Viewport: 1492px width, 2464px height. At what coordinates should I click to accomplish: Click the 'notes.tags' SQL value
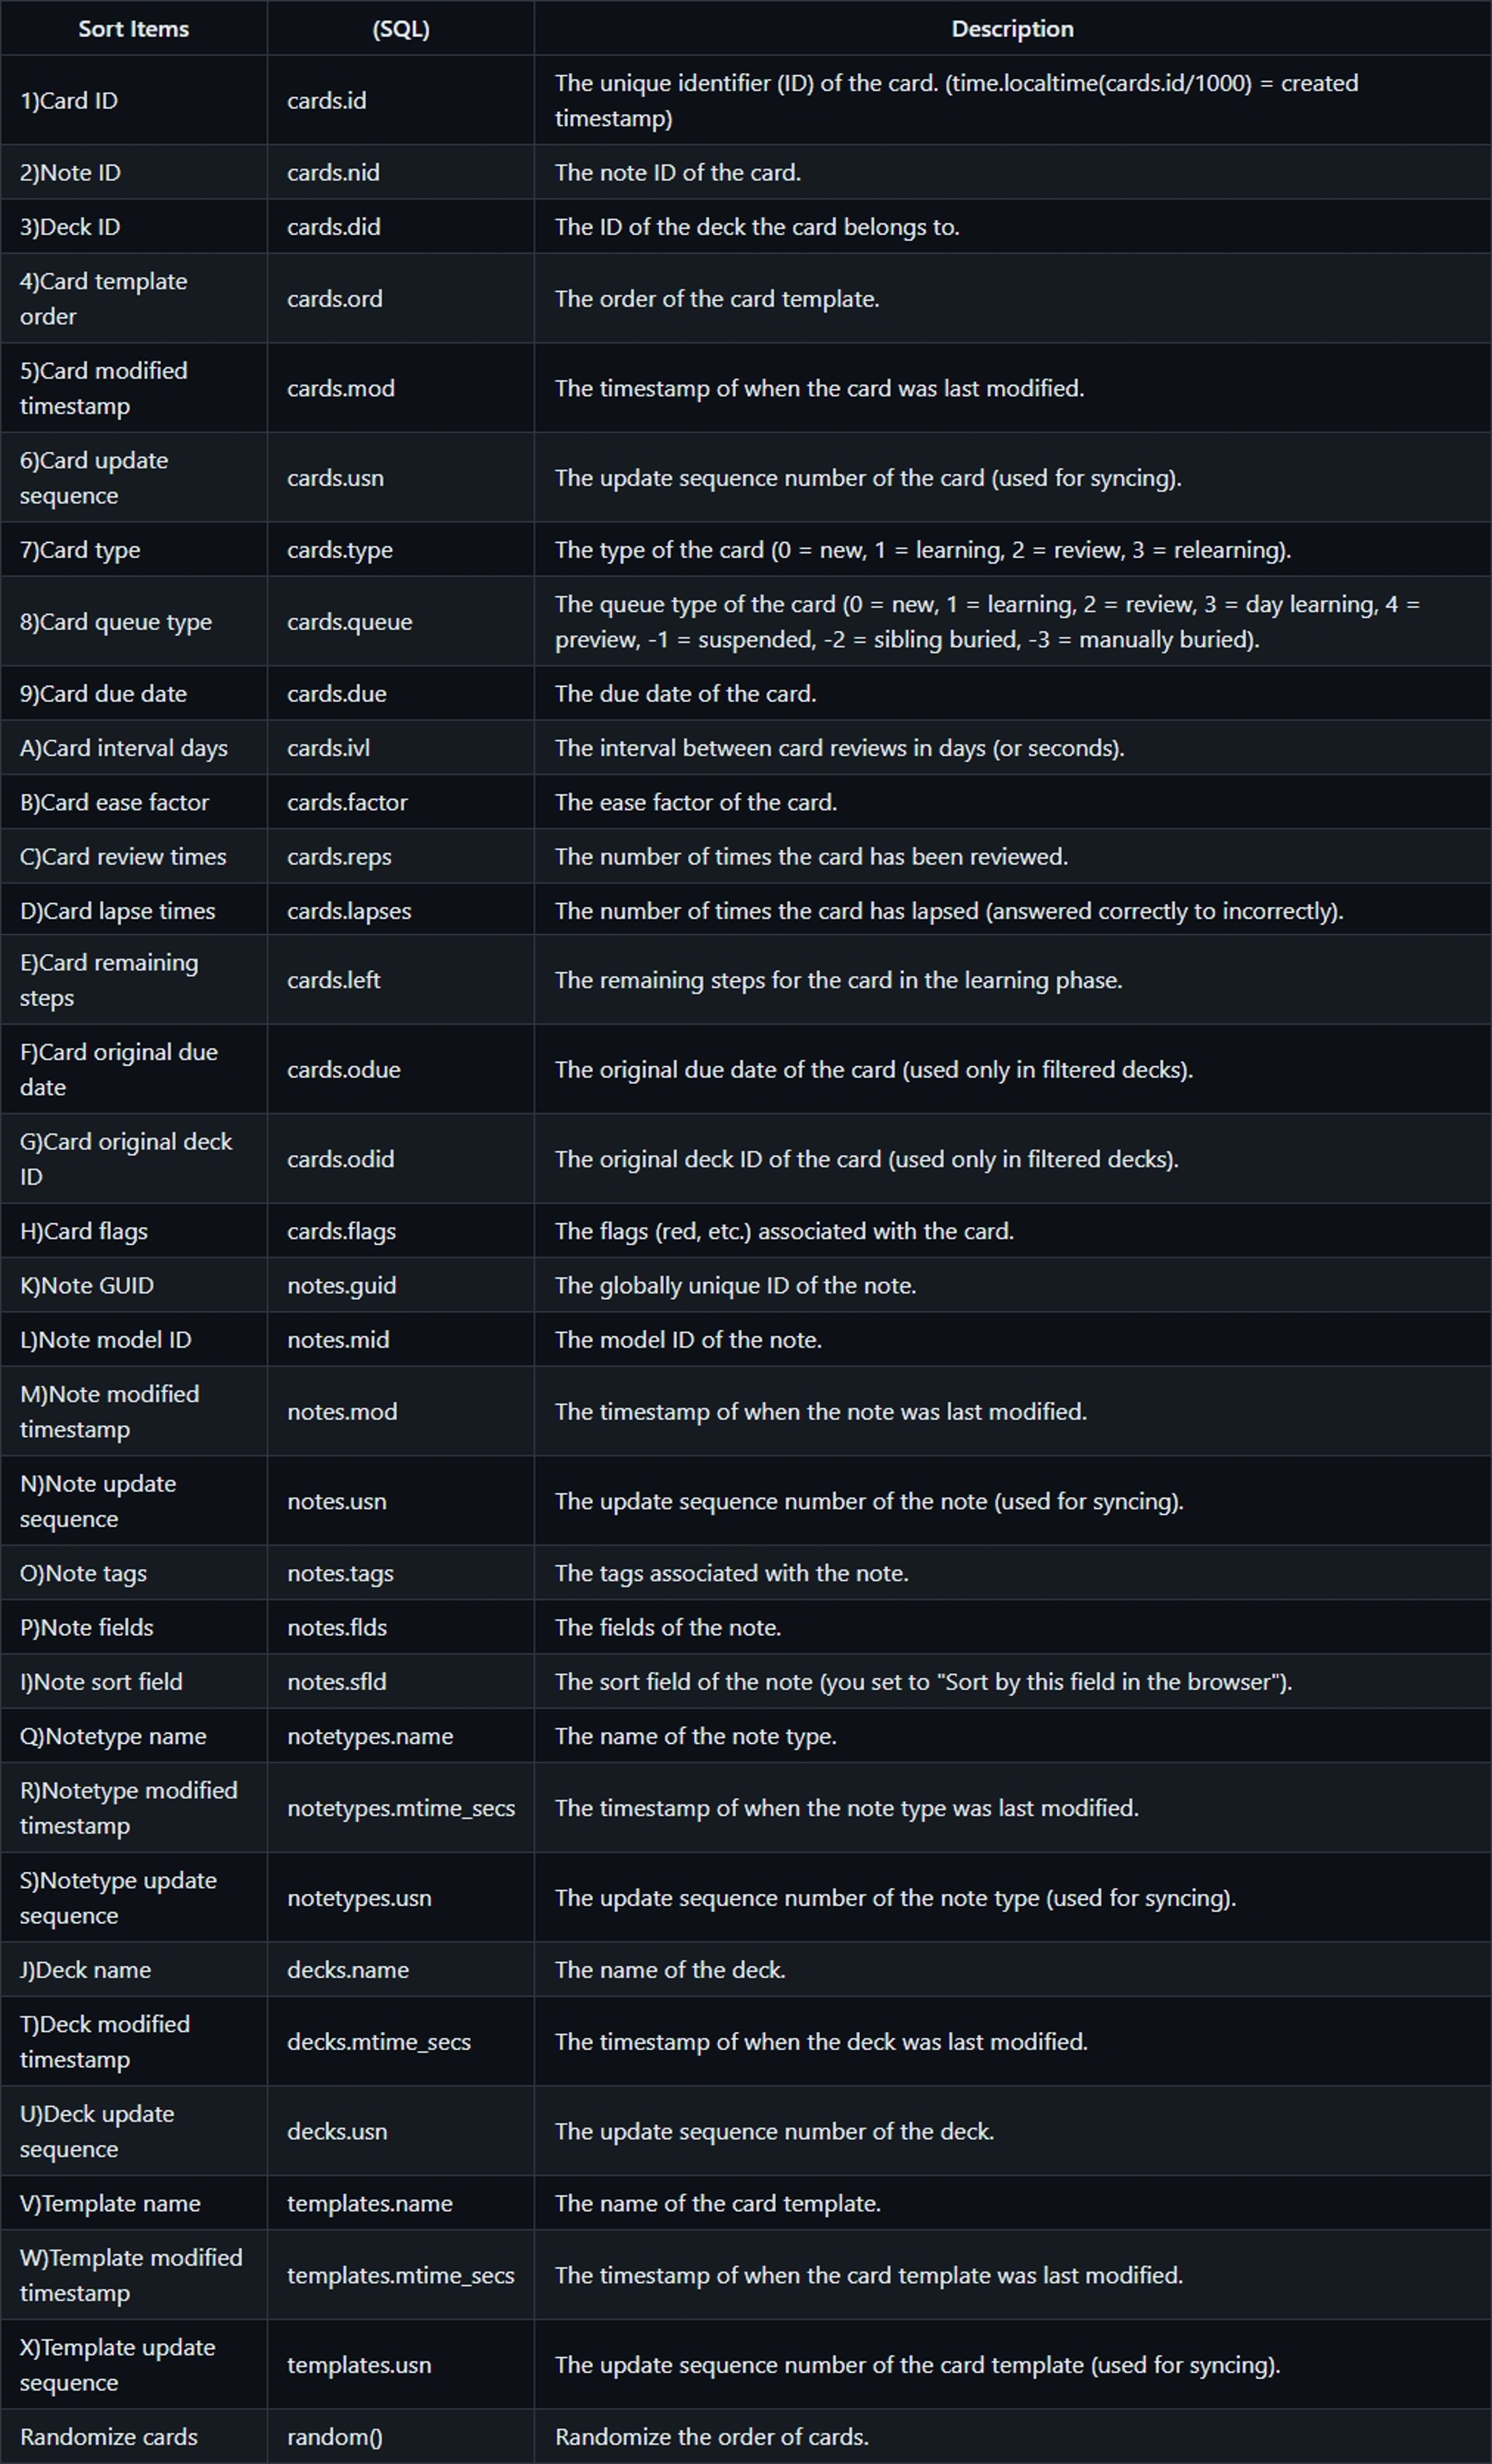340,1573
